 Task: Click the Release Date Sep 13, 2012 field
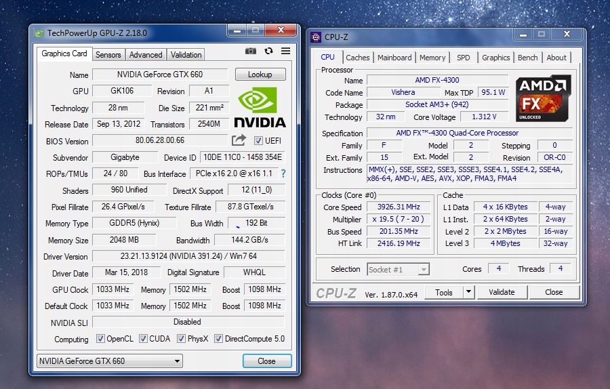(119, 124)
